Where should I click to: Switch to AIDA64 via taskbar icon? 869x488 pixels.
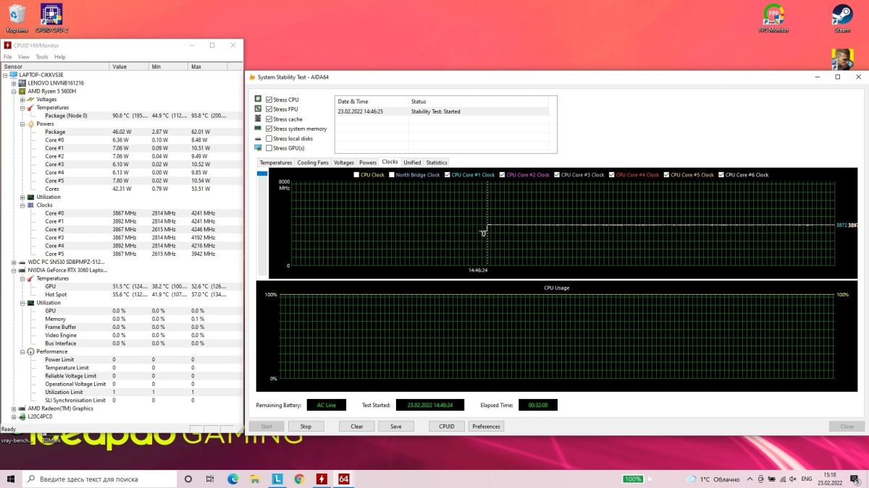343,479
